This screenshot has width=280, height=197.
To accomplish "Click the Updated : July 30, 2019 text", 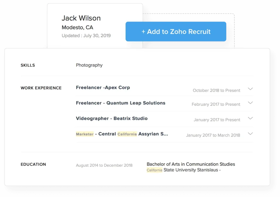I will point(86,36).
